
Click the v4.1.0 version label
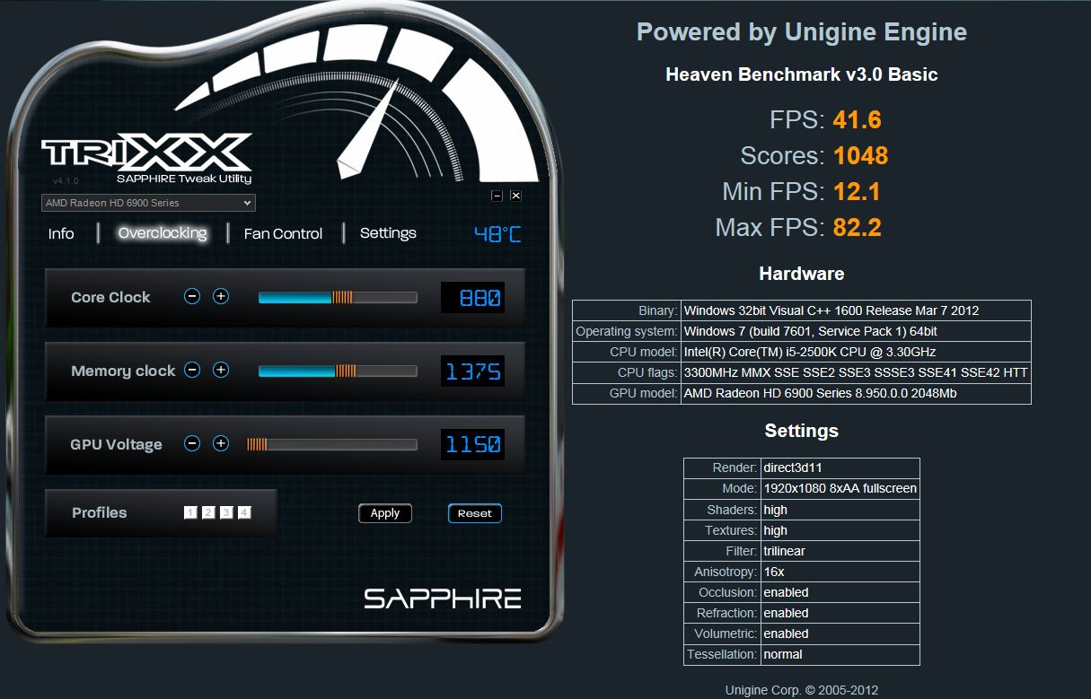pos(66,181)
